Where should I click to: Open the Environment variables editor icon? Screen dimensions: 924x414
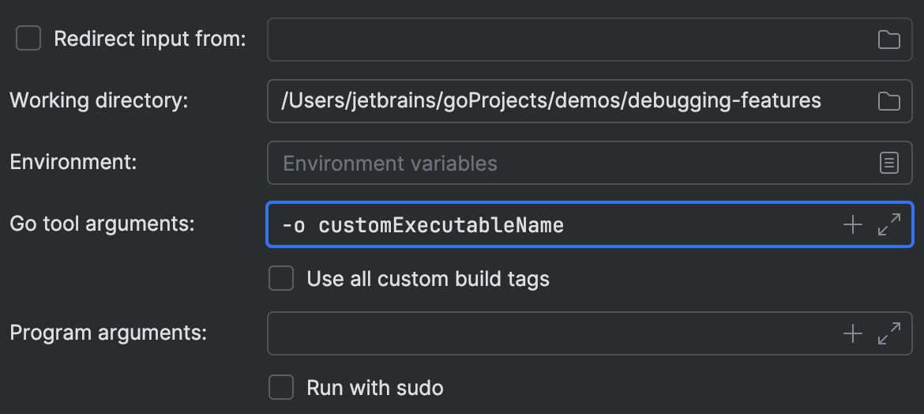[x=889, y=163]
